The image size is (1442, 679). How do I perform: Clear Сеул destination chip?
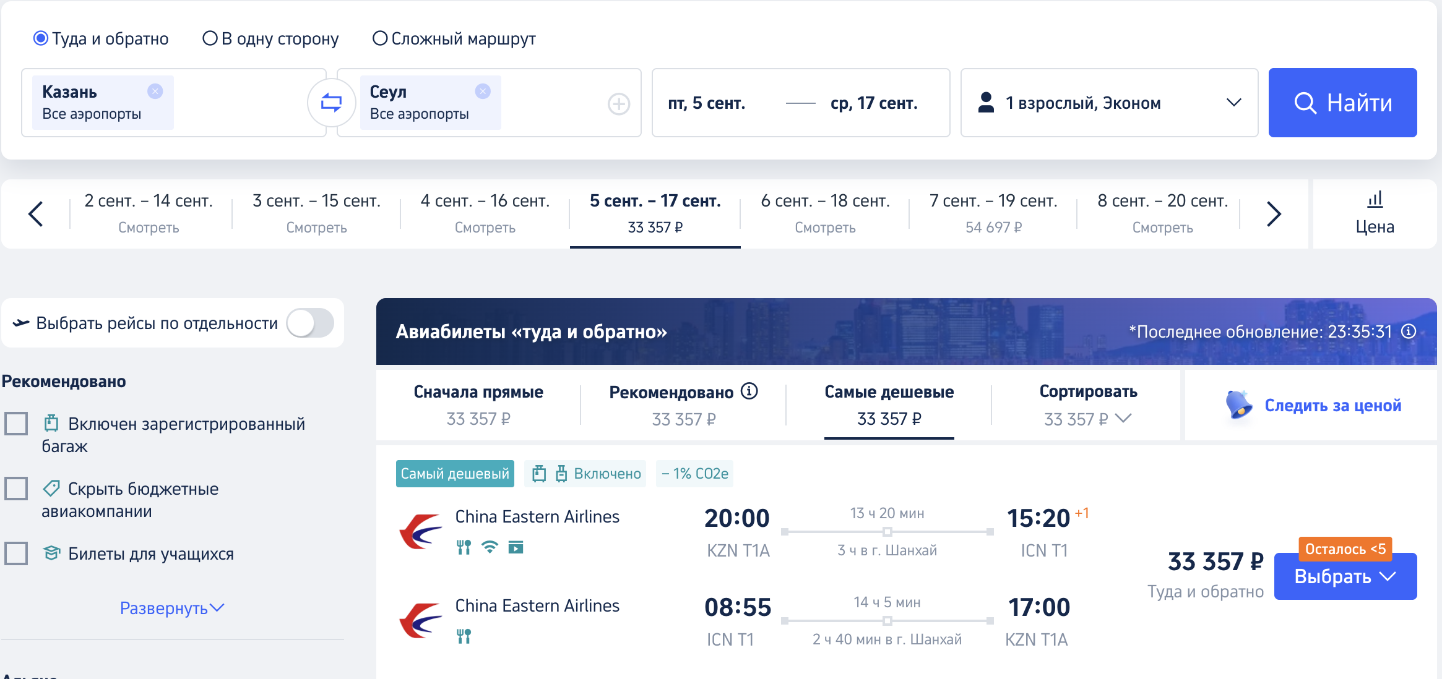click(x=483, y=92)
